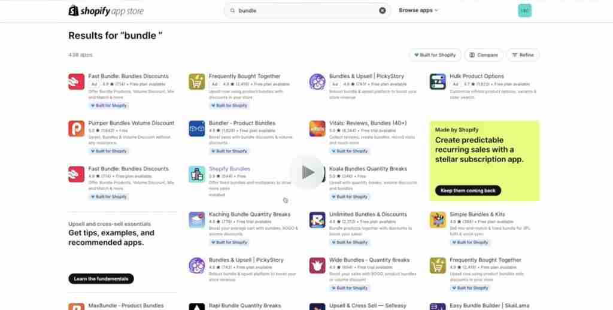The width and height of the screenshot is (613, 310).
Task: Open Unlimited Bundles & Discounts icon
Action: [317, 220]
